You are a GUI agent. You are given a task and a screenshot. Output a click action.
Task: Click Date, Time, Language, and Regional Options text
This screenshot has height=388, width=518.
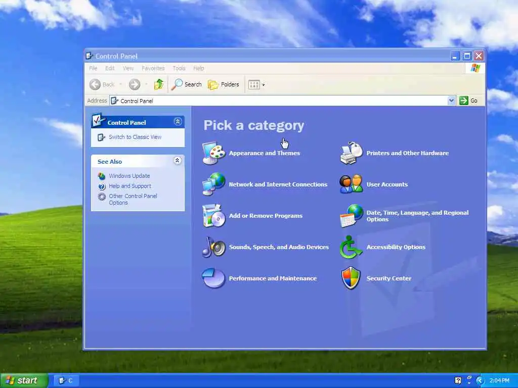[x=417, y=216]
